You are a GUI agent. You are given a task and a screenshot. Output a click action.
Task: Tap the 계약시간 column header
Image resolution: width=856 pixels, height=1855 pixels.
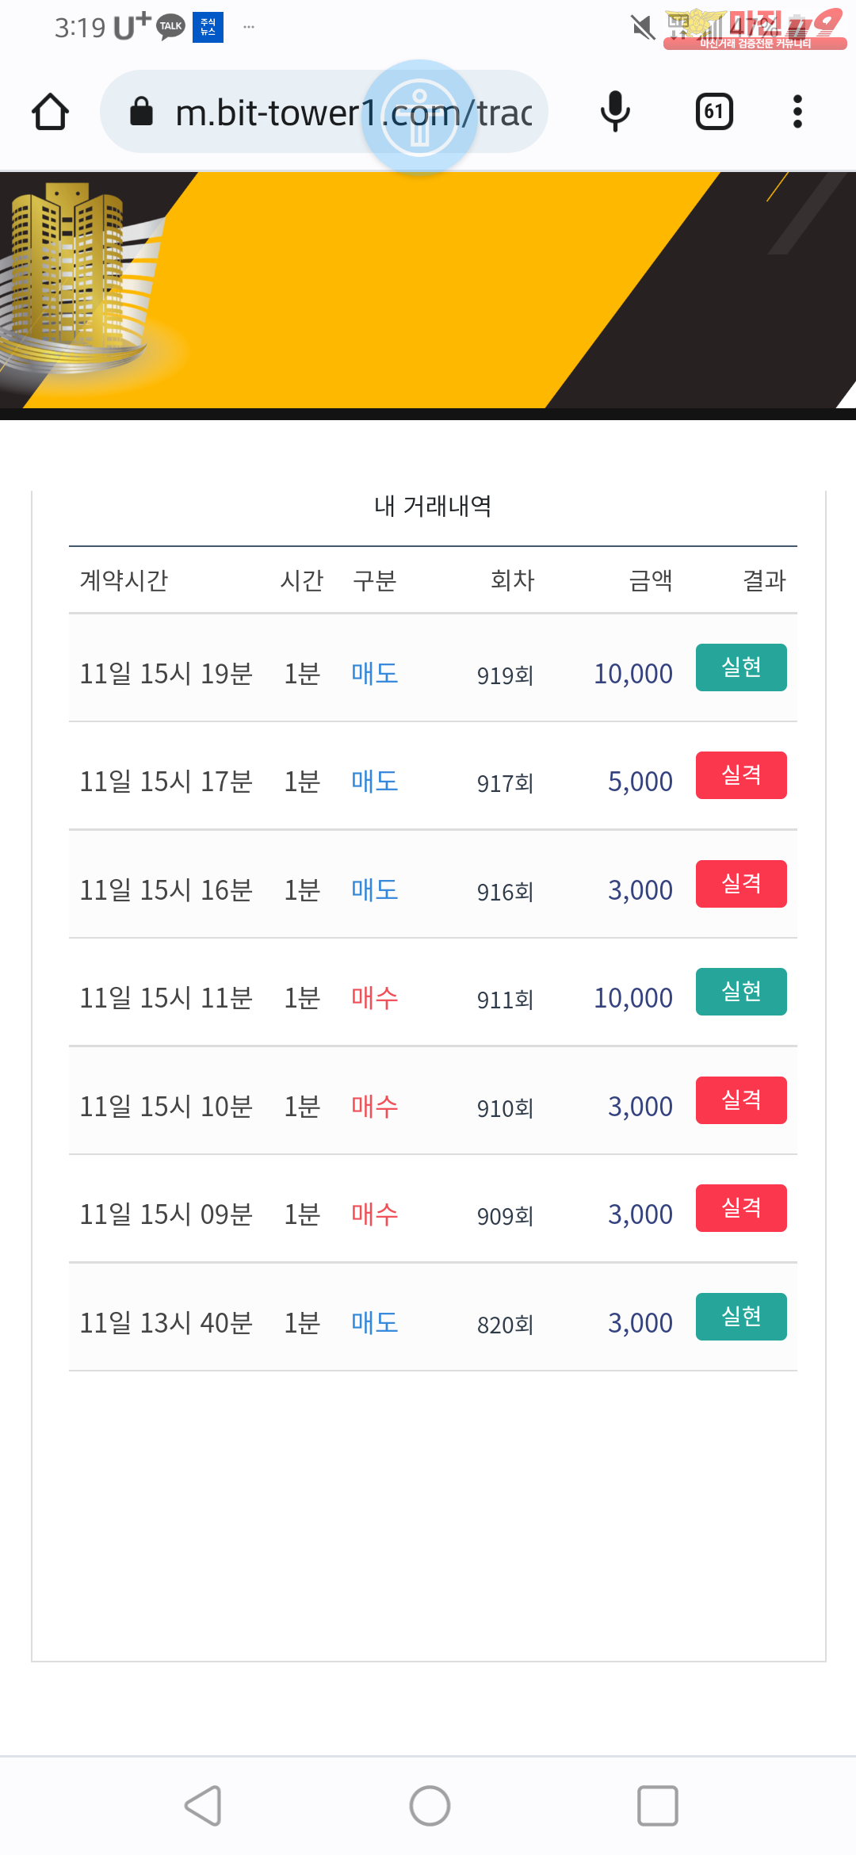[124, 580]
